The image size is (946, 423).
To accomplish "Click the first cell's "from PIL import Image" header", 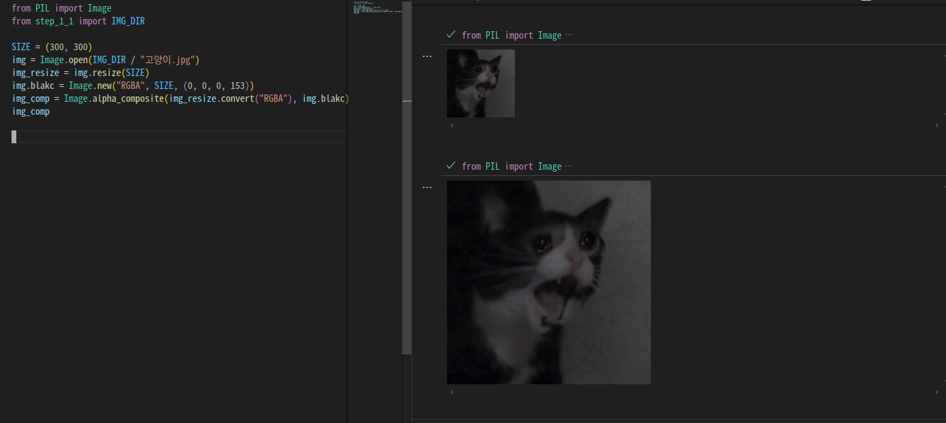I will pos(511,35).
